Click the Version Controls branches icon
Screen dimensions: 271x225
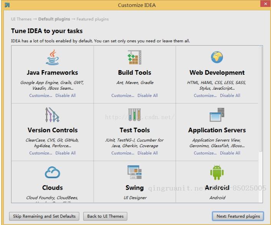click(52, 115)
